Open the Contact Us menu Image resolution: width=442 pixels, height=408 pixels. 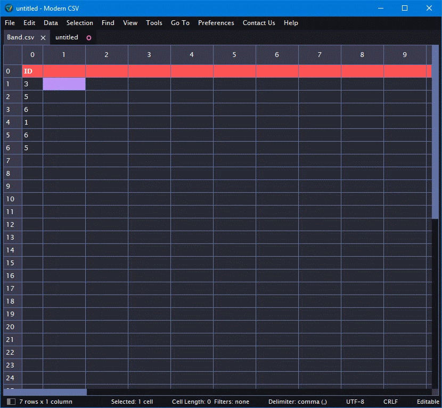click(x=259, y=23)
